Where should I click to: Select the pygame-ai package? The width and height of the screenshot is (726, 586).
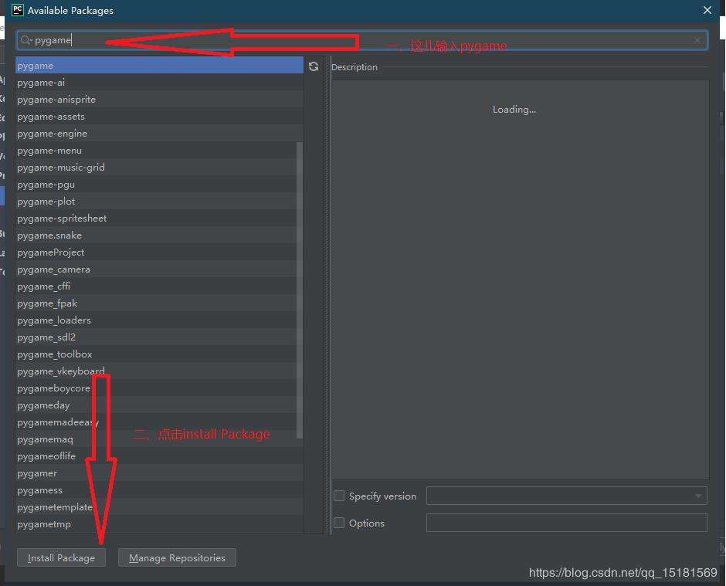click(159, 83)
